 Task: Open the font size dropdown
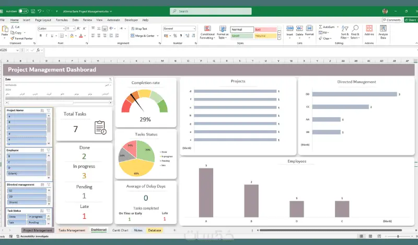click(x=74, y=29)
